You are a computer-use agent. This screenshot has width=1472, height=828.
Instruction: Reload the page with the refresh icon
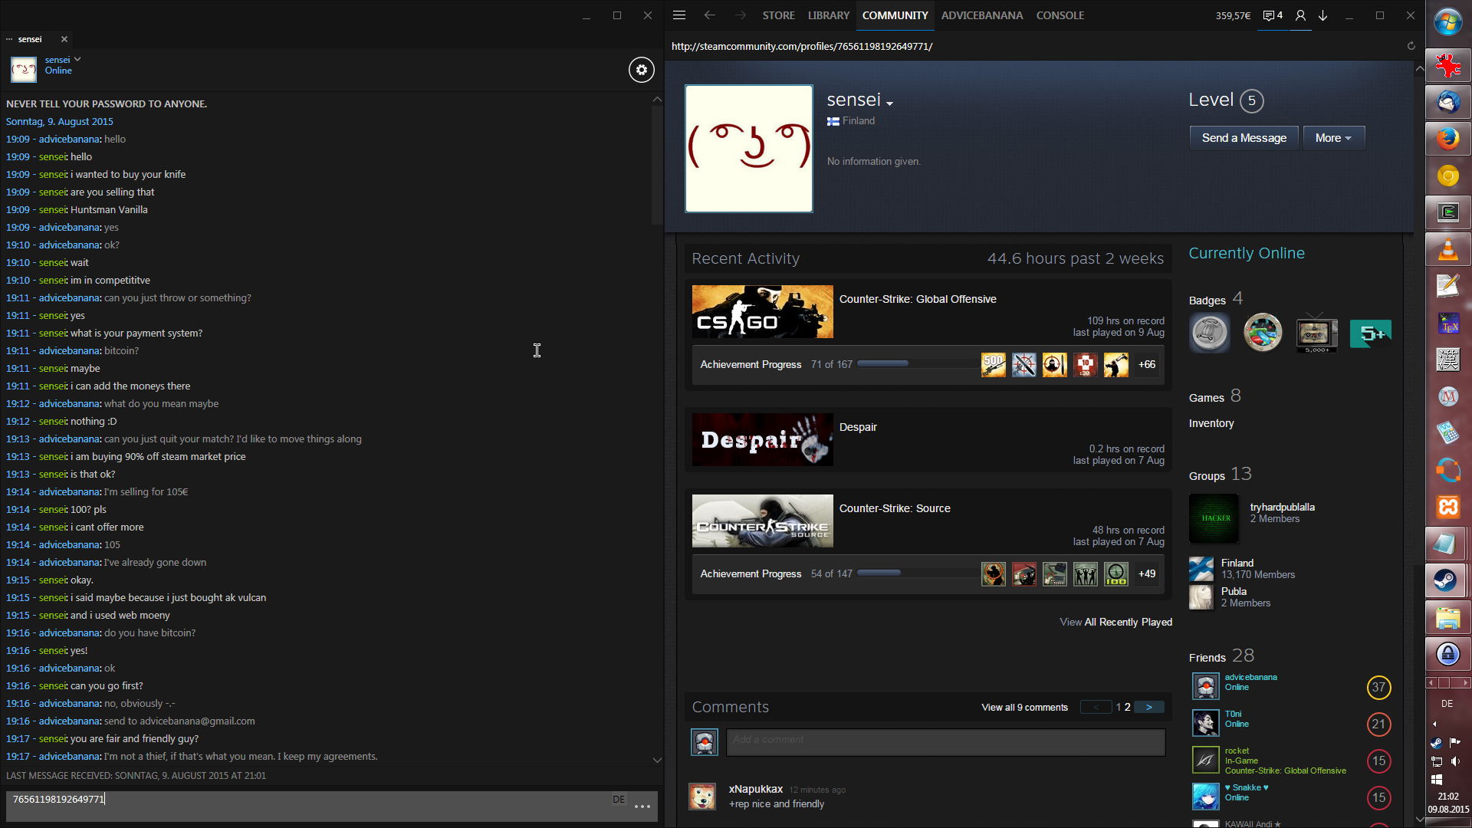[1411, 46]
